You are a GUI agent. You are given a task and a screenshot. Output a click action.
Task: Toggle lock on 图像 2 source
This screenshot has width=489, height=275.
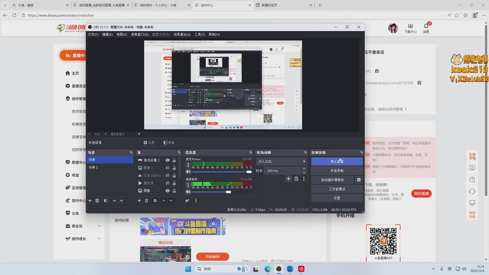[174, 167]
